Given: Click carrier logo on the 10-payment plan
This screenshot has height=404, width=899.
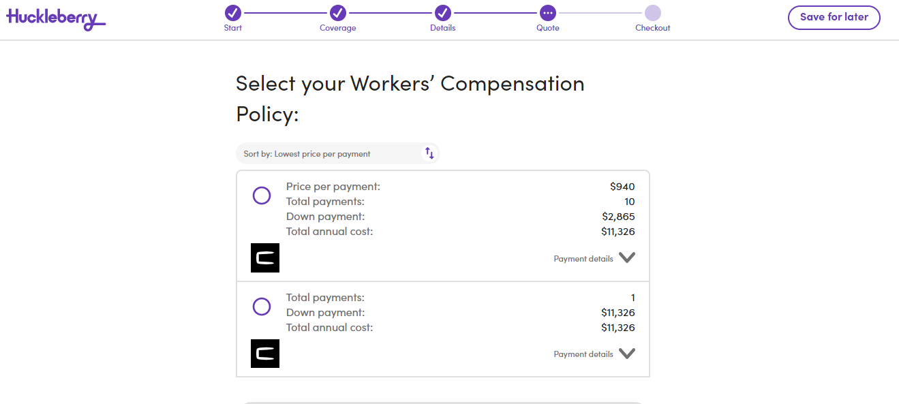Looking at the screenshot, I should click(x=265, y=258).
